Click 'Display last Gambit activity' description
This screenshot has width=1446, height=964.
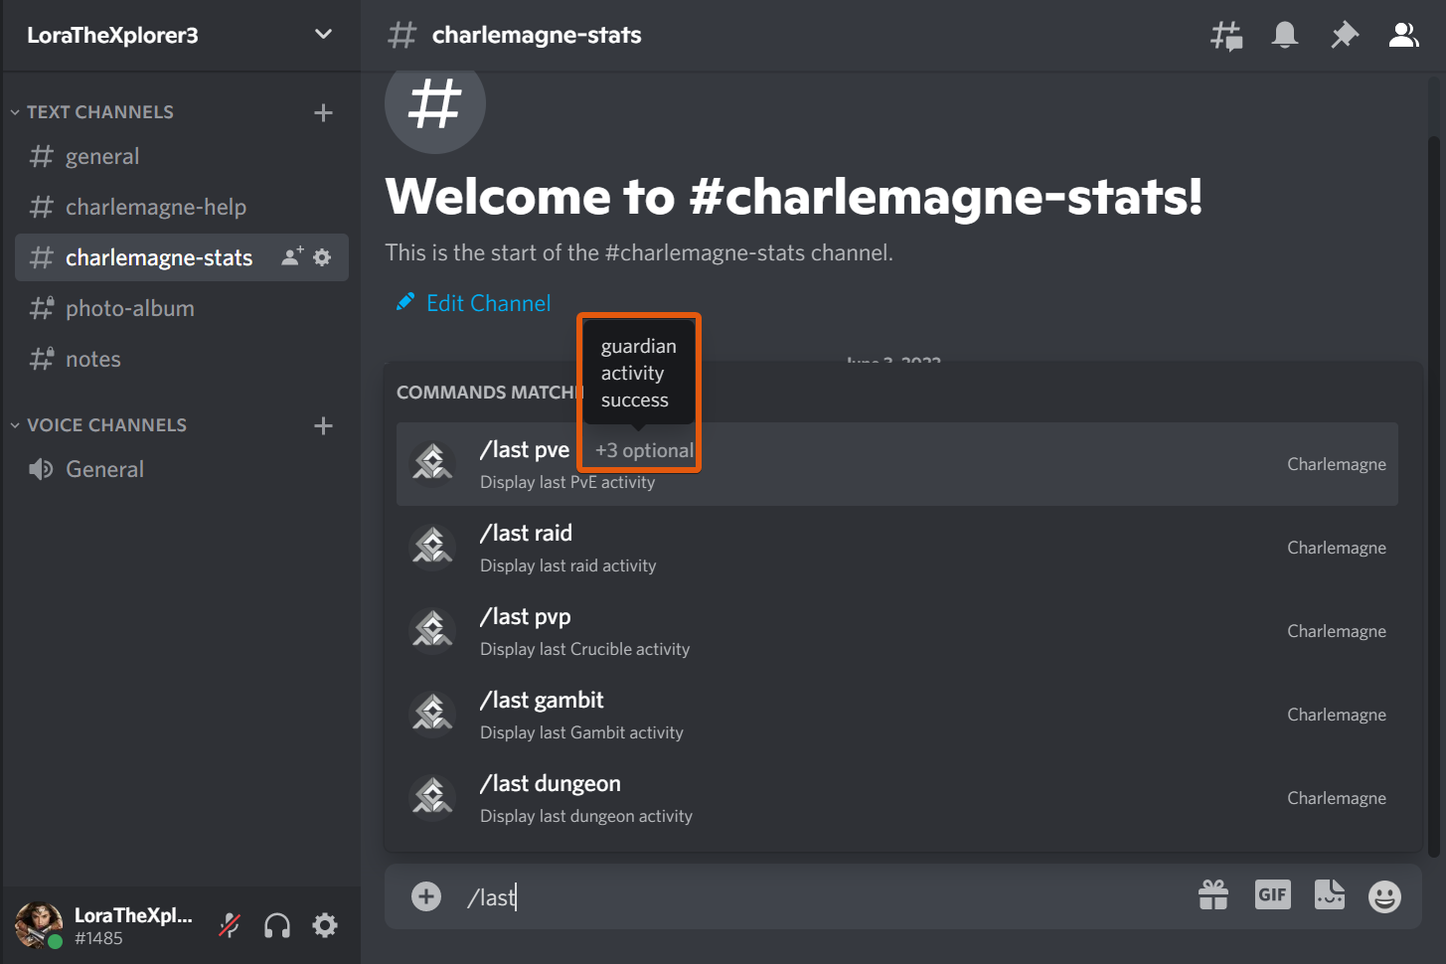pyautogui.click(x=582, y=732)
